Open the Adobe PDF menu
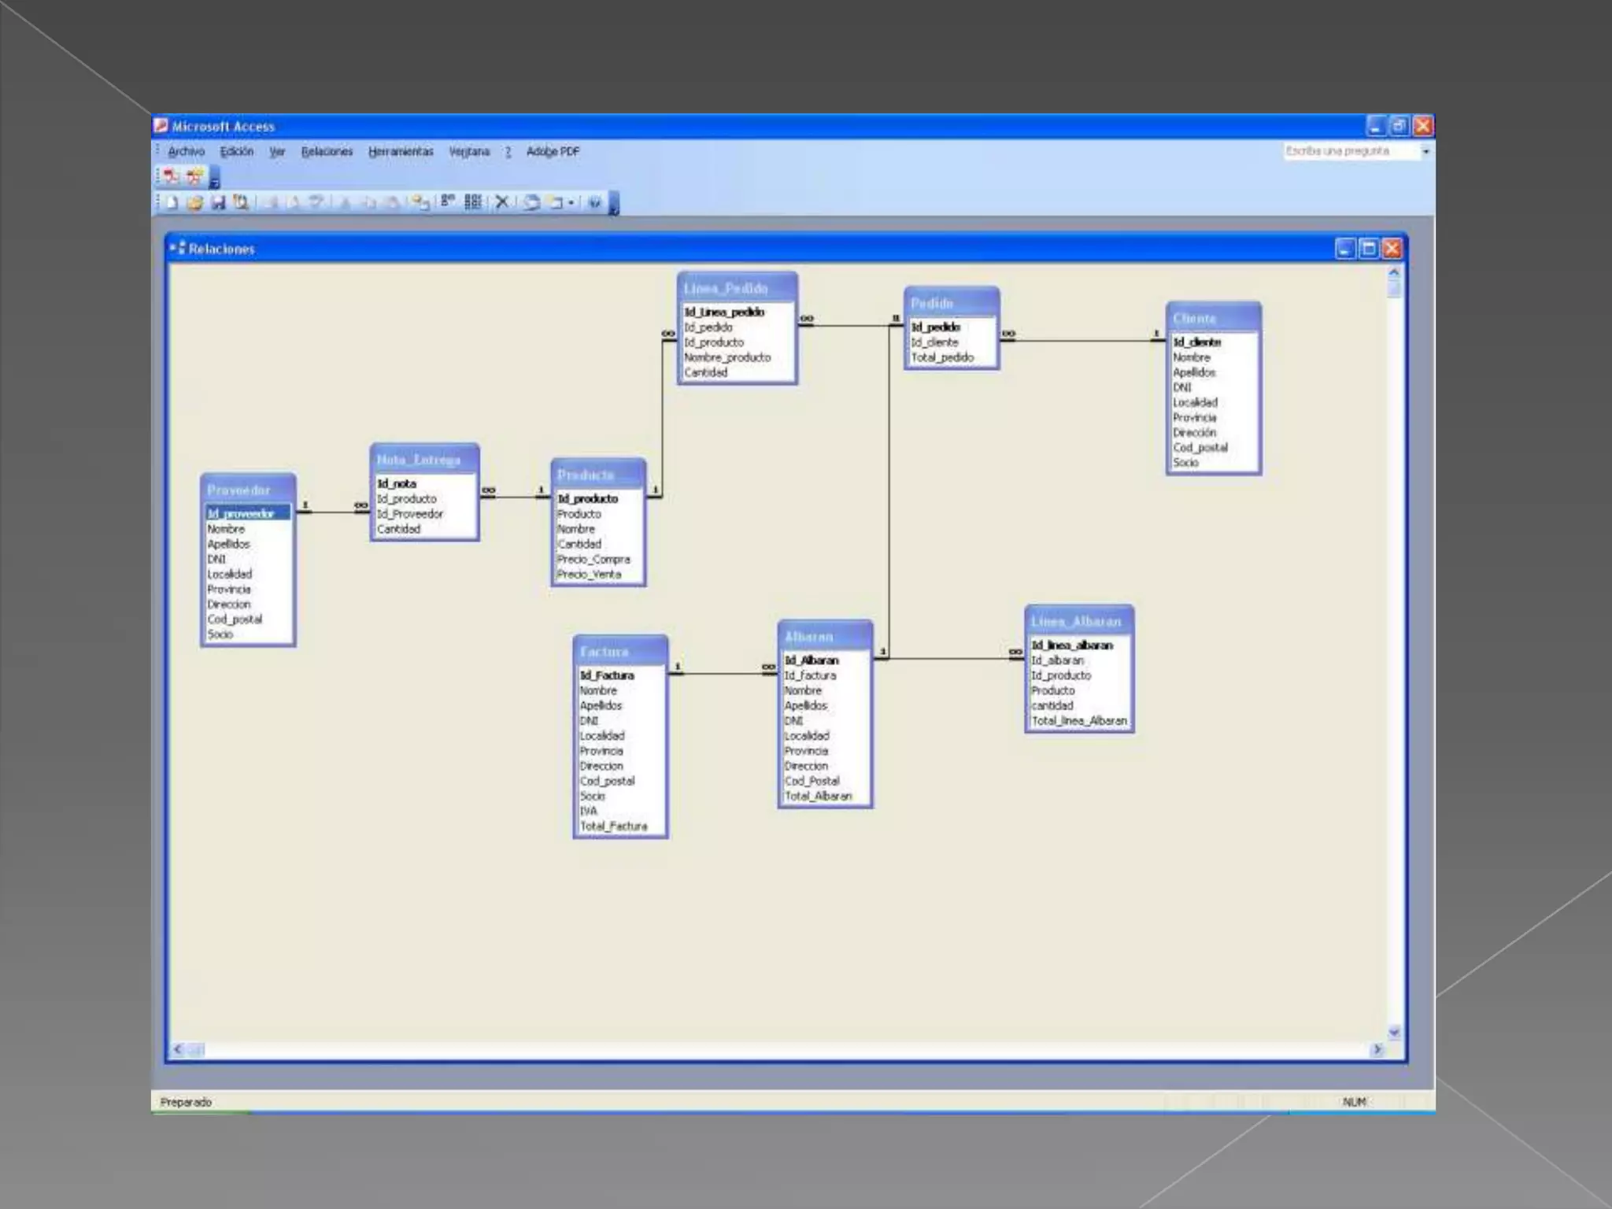The image size is (1612, 1209). point(553,151)
